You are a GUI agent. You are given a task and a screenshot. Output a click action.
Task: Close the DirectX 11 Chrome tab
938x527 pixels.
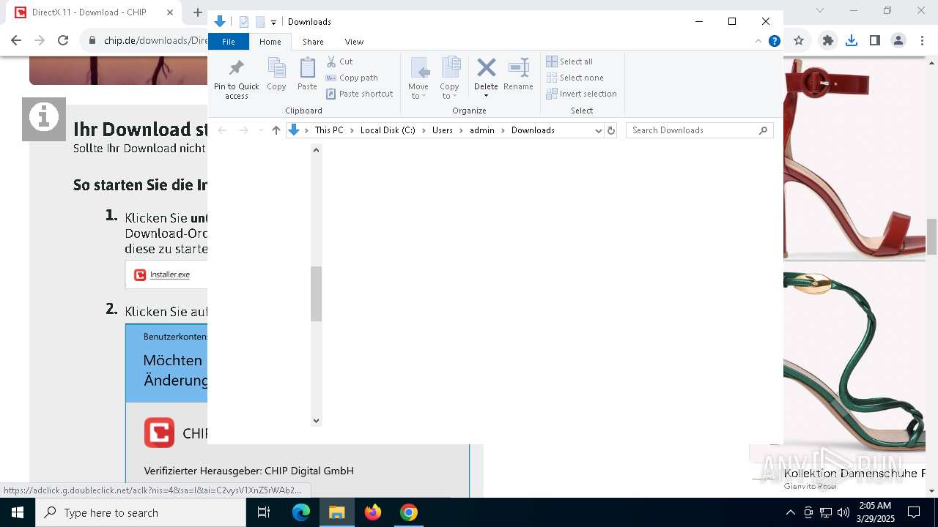[170, 12]
